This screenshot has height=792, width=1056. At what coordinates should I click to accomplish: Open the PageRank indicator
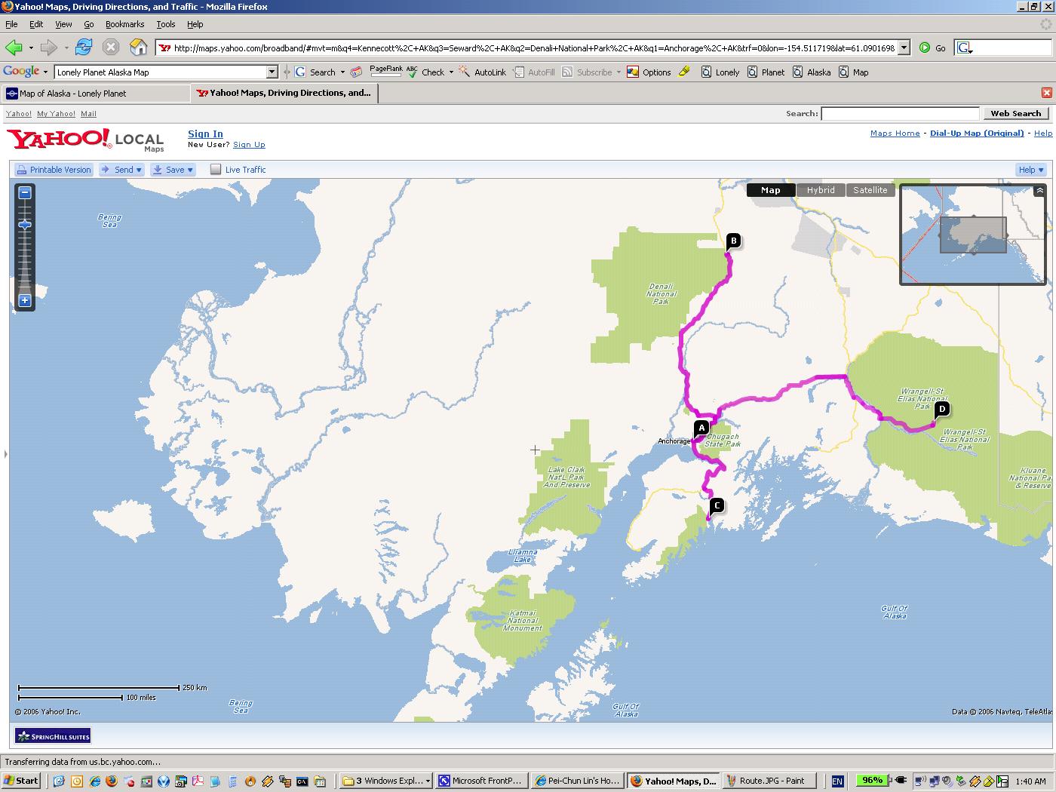385,71
